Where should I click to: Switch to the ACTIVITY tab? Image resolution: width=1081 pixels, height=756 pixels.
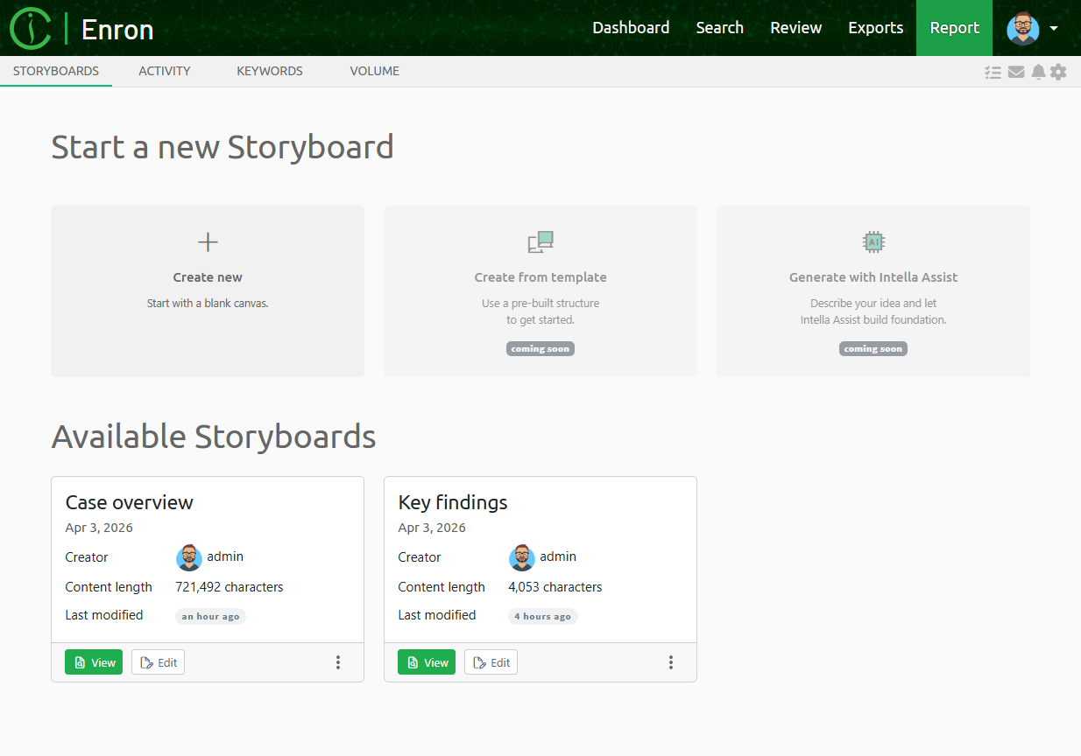coord(164,71)
